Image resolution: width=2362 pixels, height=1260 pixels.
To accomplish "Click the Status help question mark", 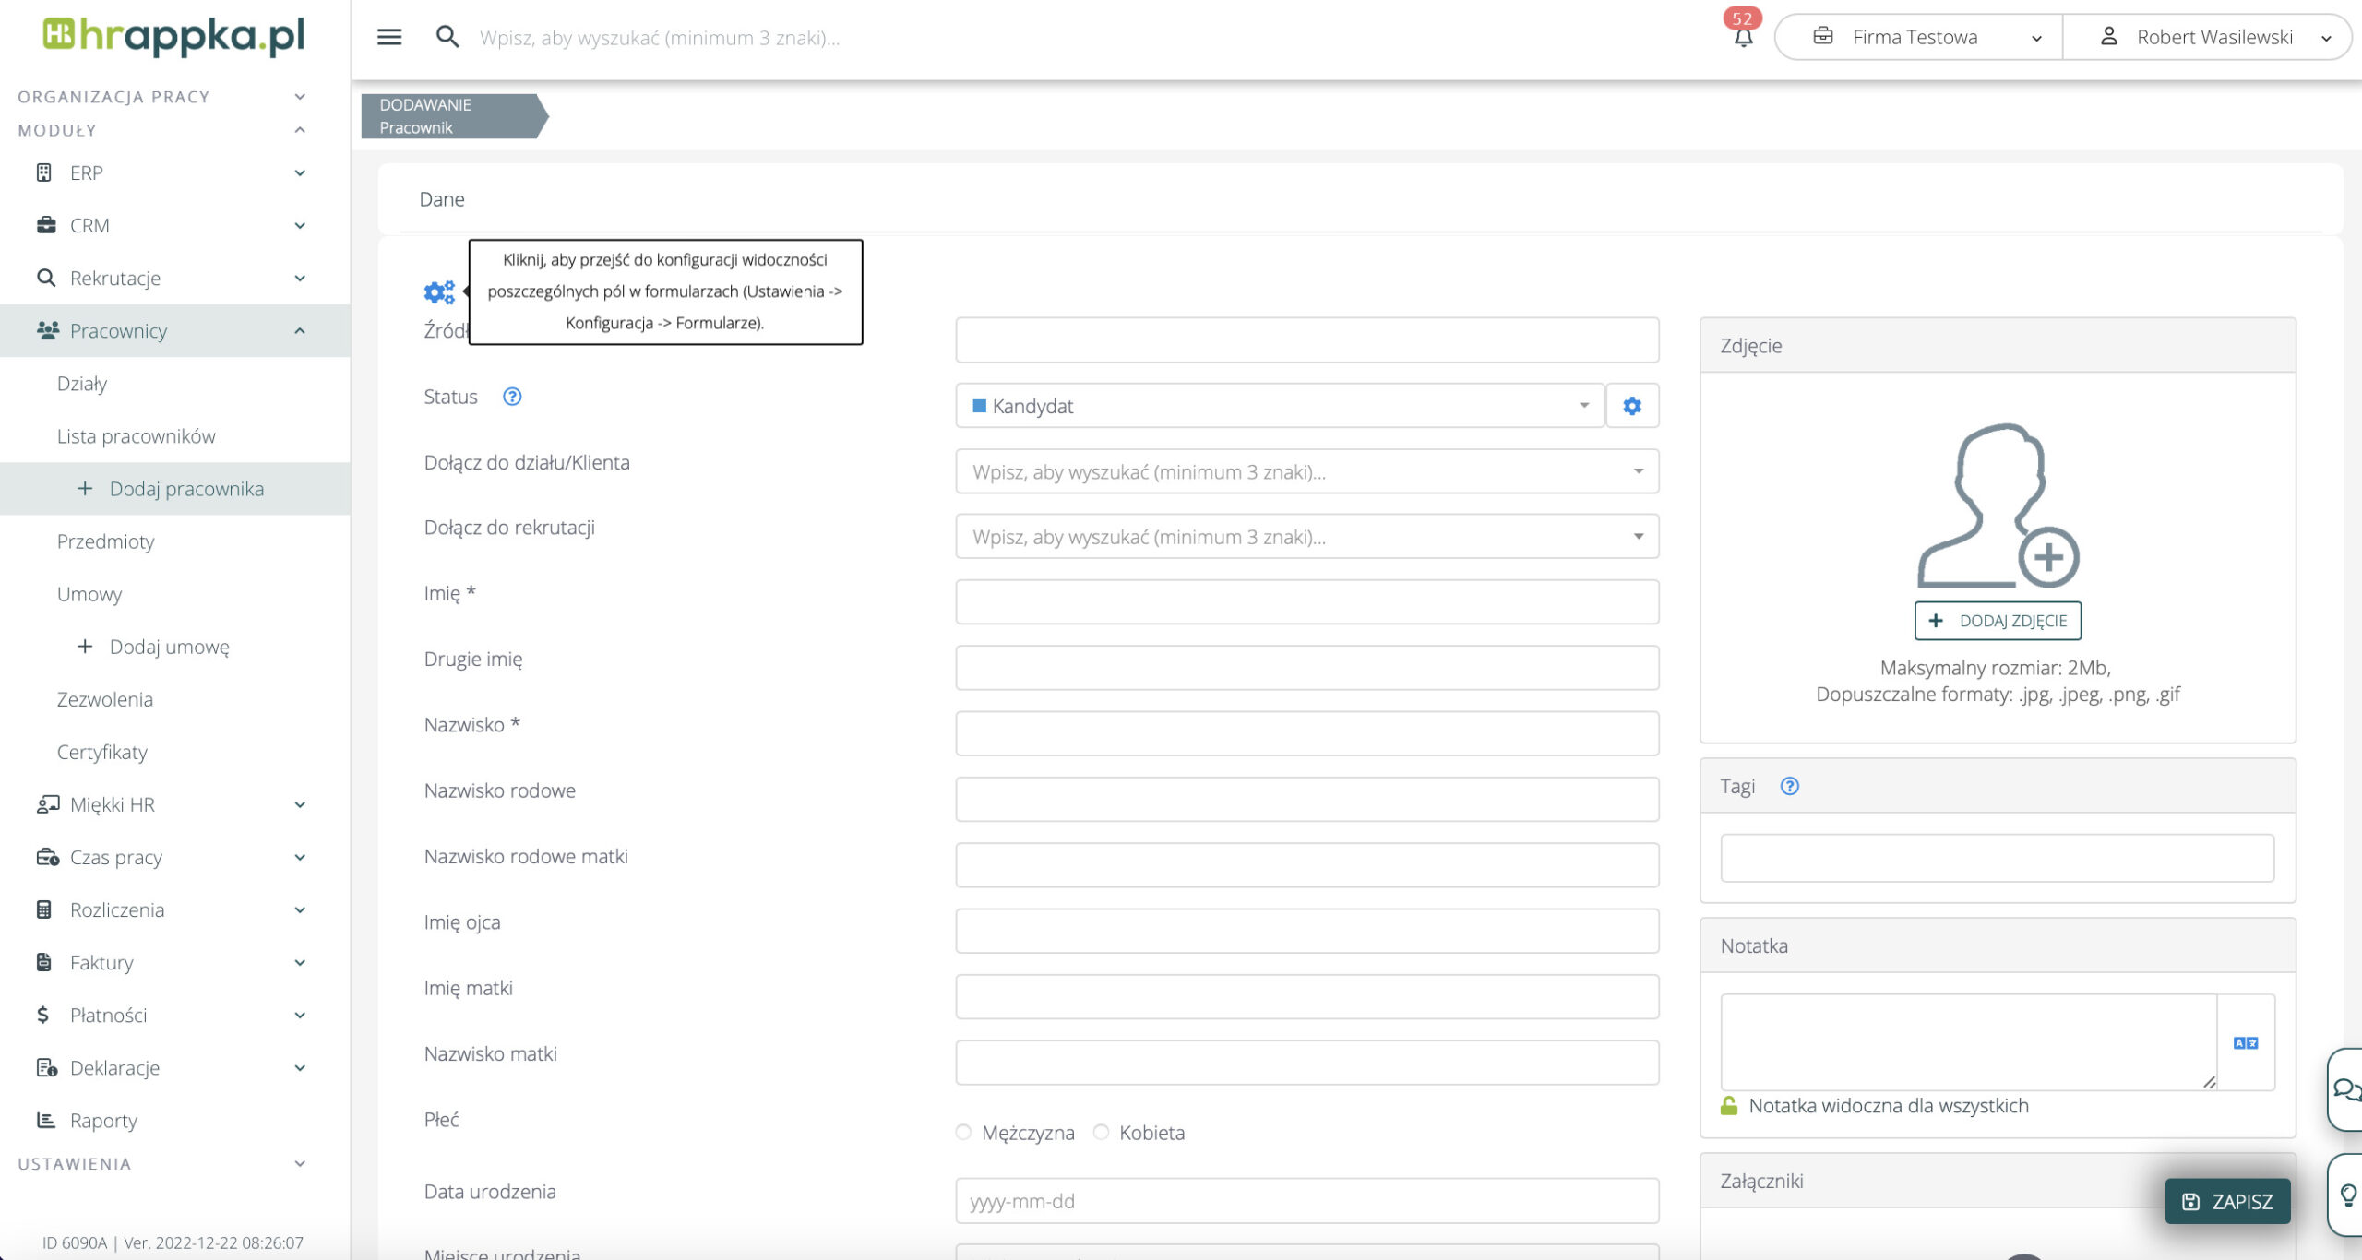I will click(512, 397).
